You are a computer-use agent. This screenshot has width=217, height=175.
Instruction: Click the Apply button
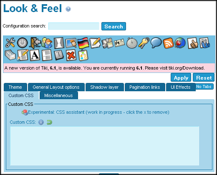click(181, 77)
